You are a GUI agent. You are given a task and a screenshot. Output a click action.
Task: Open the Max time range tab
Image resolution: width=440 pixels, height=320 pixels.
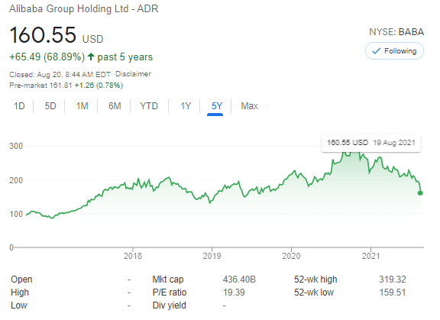click(x=249, y=106)
